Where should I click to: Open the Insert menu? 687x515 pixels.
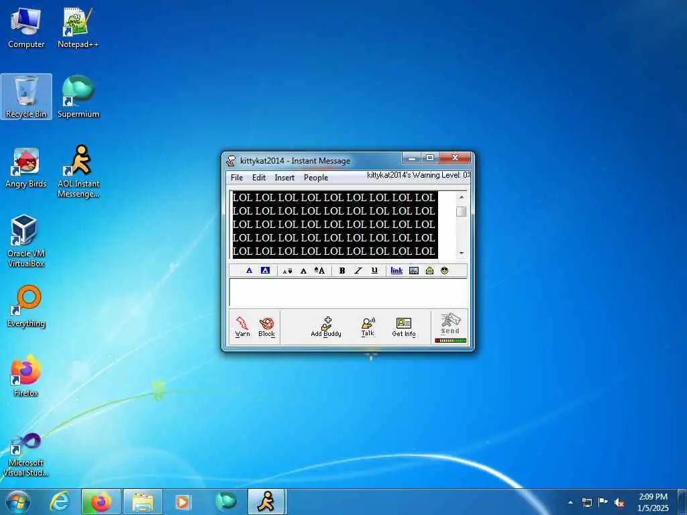click(x=284, y=177)
